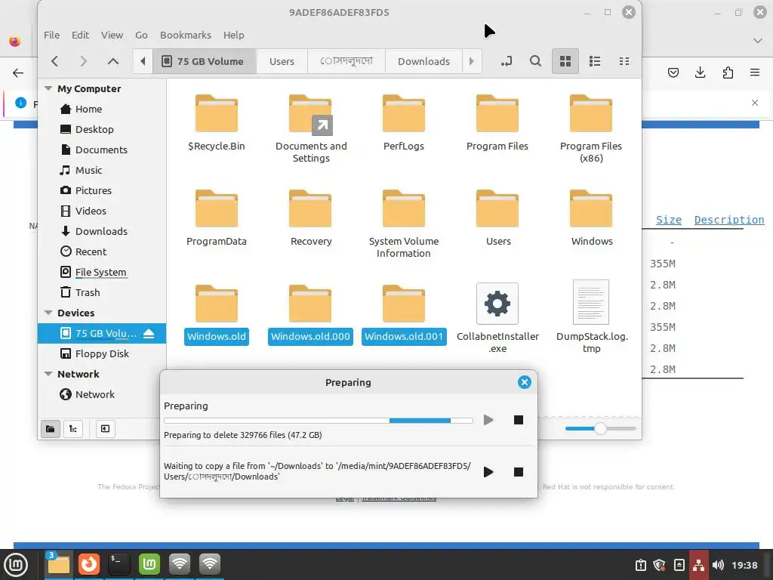Switch to compact view

624,61
